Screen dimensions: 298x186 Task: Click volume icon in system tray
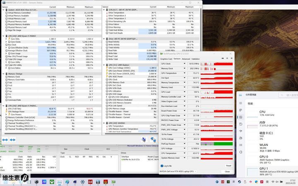tap(277, 182)
